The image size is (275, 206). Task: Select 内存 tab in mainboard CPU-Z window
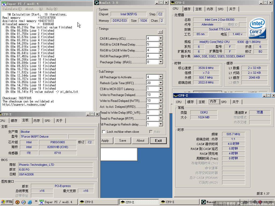tap(37, 120)
